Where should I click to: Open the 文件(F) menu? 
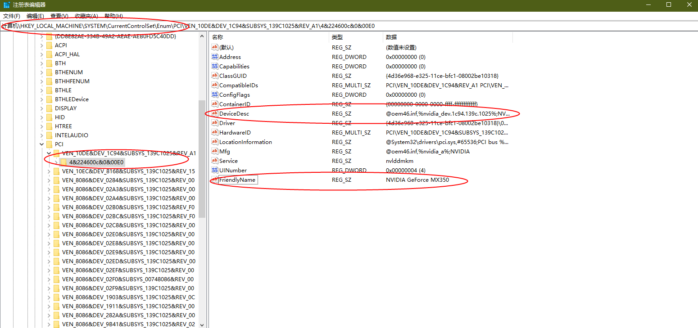click(x=12, y=16)
